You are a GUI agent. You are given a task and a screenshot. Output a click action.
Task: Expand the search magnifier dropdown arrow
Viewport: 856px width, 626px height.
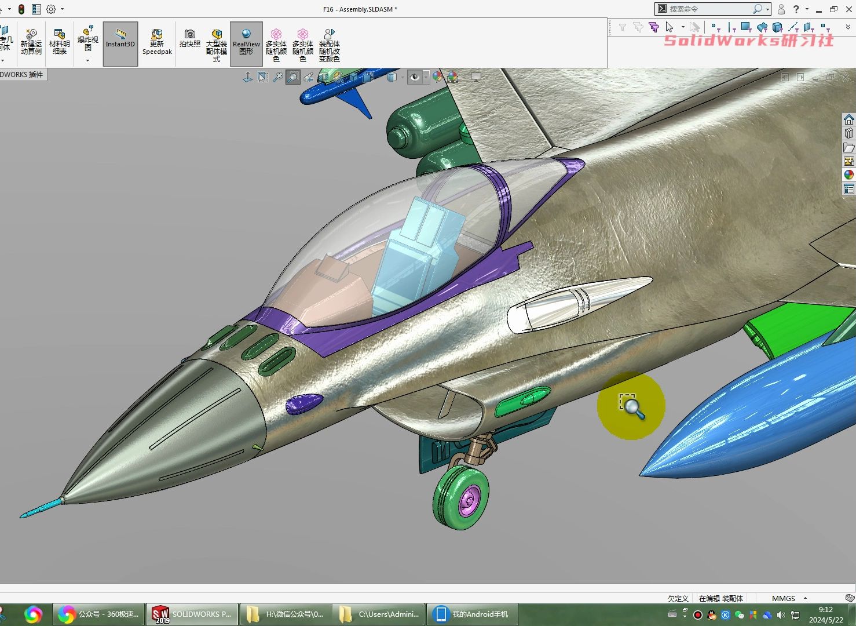coord(767,9)
